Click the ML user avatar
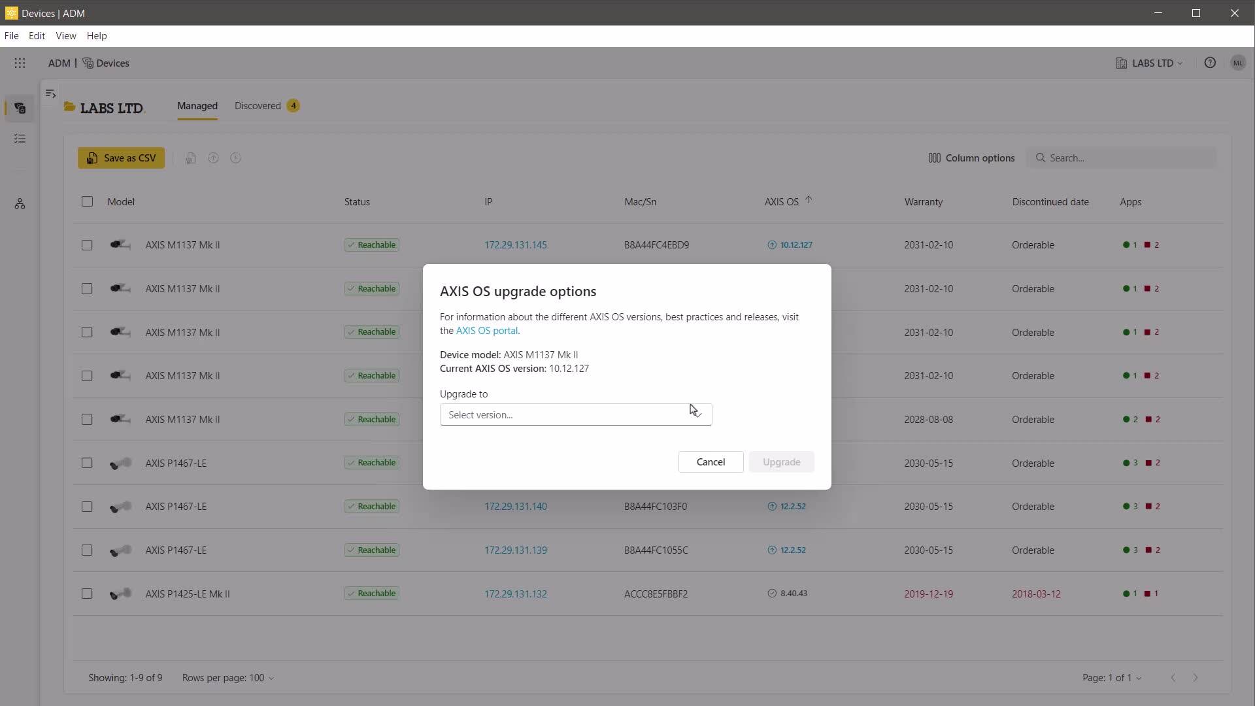This screenshot has height=706, width=1255. click(1237, 63)
